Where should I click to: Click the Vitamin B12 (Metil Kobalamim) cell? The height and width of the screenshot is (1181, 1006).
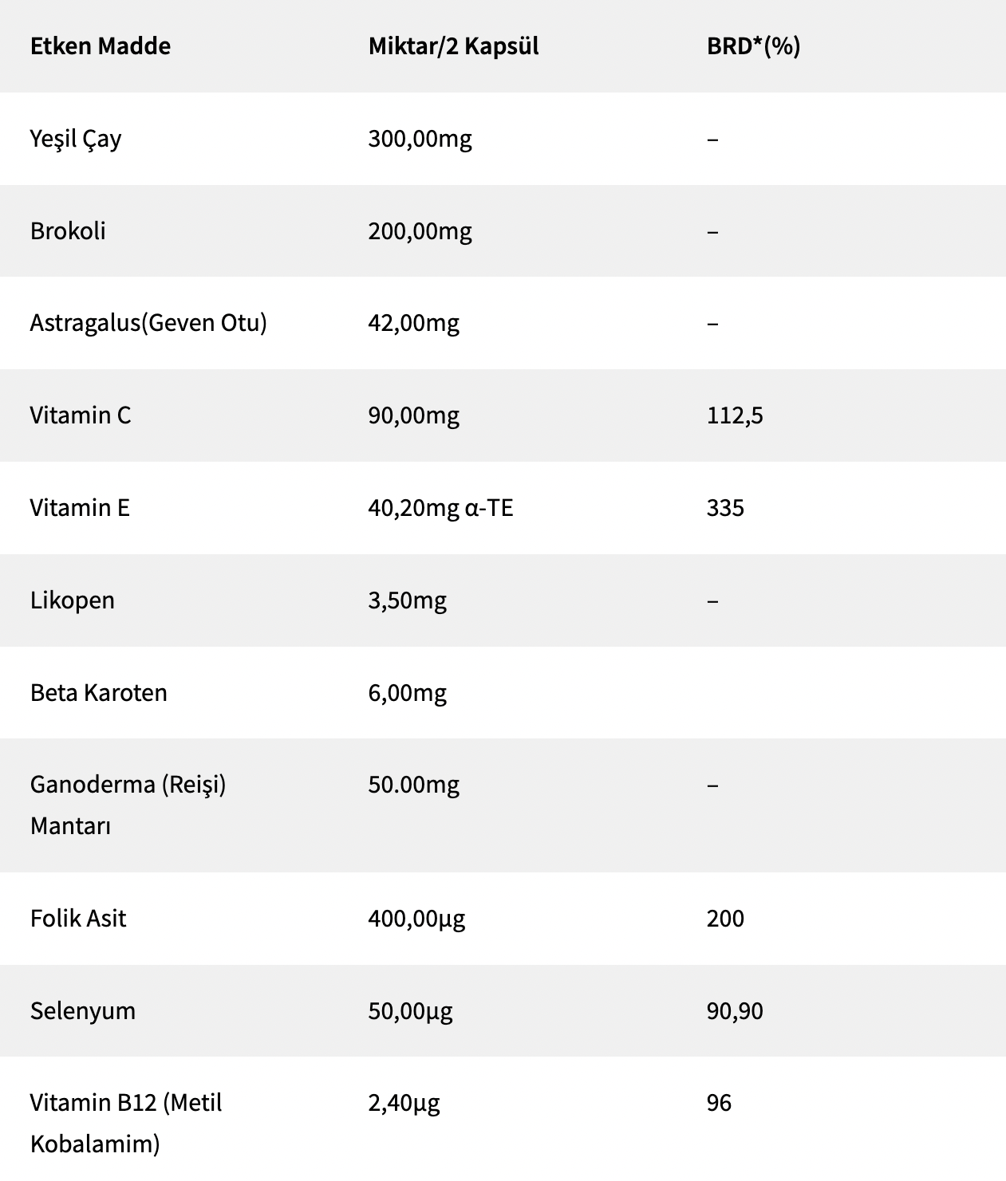pos(126,1123)
